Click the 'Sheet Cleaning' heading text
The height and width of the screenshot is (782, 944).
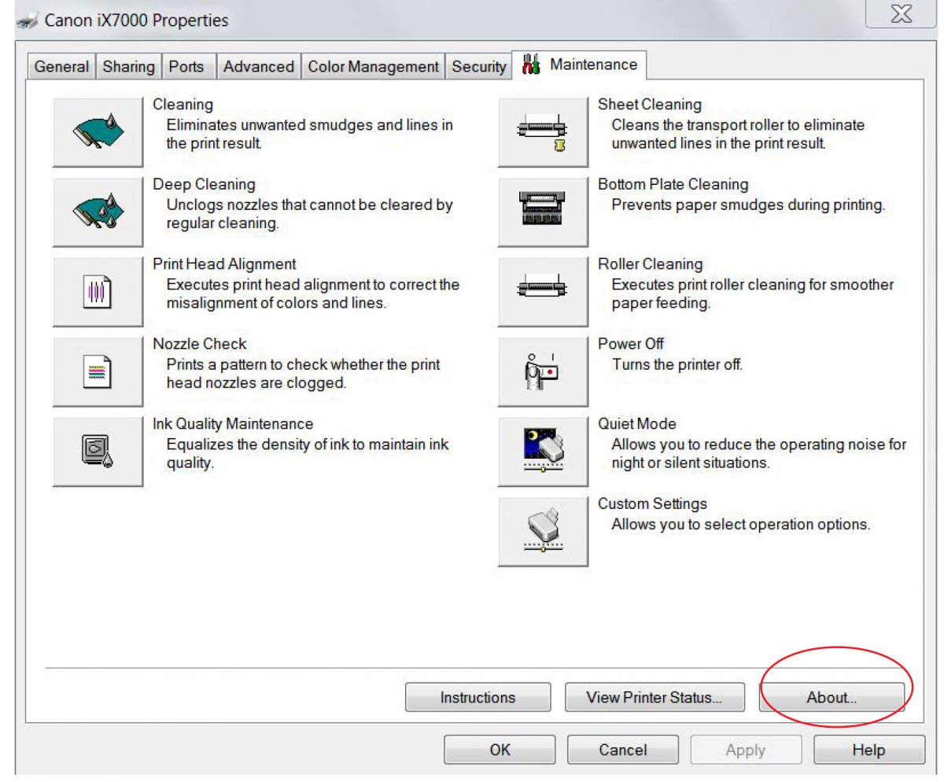tap(650, 104)
